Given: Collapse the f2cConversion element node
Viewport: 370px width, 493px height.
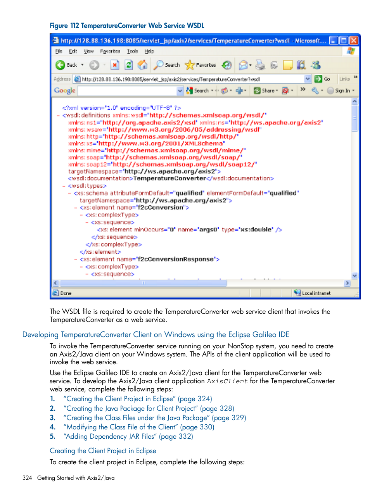Looking at the screenshot, I should pyautogui.click(x=76, y=208).
